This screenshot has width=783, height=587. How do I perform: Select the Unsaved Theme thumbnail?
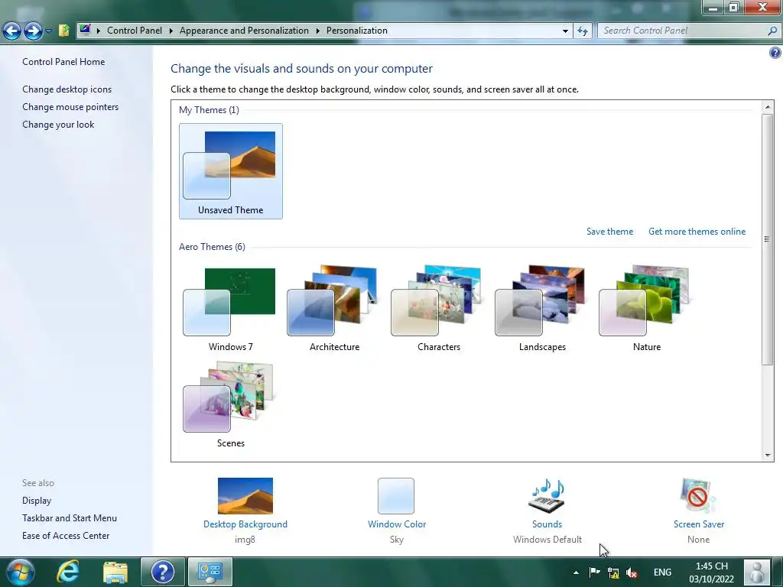pyautogui.click(x=231, y=171)
